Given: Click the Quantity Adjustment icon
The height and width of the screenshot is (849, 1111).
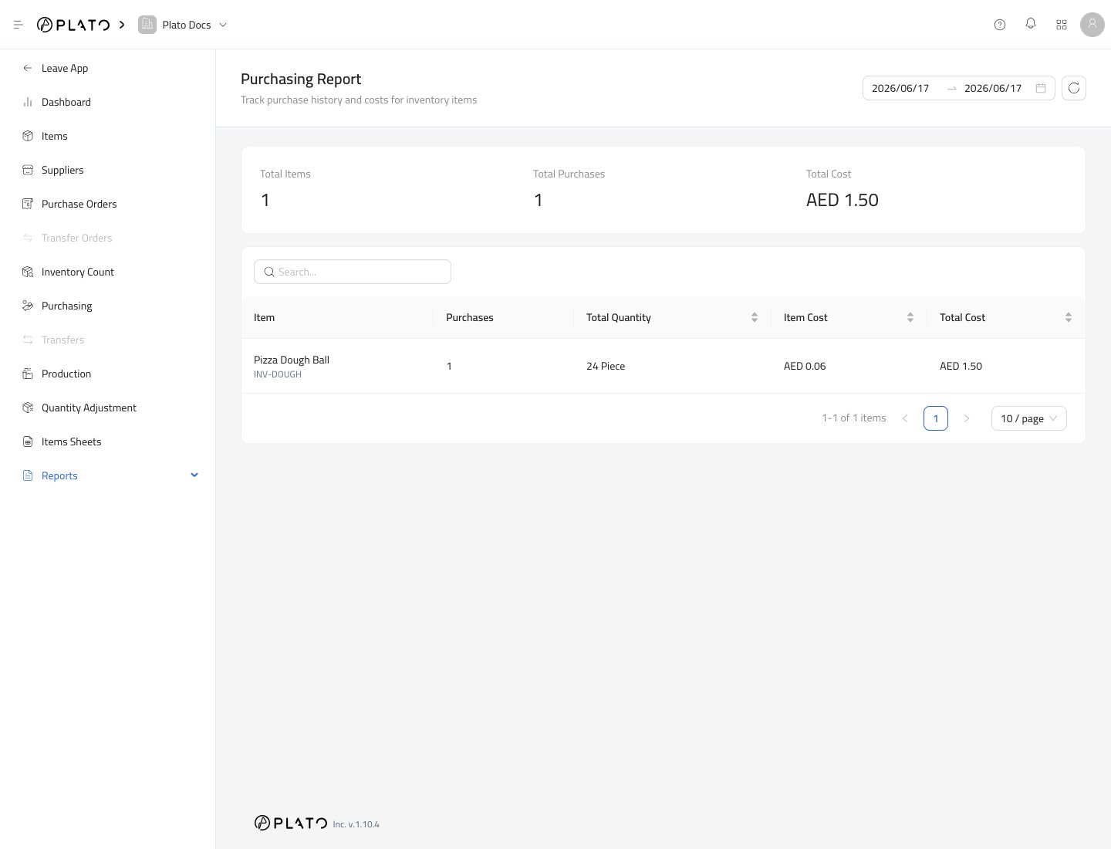Looking at the screenshot, I should pos(28,408).
